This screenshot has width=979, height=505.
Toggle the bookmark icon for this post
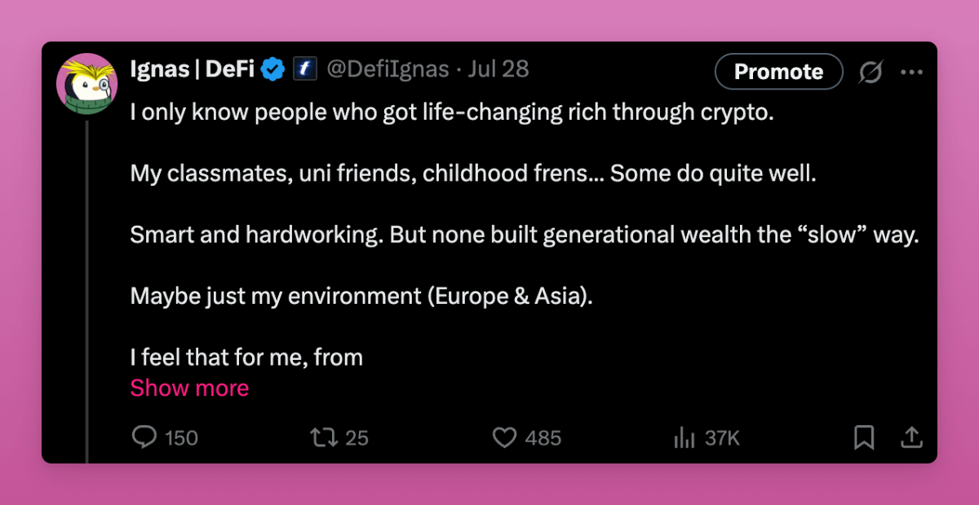pos(864,437)
